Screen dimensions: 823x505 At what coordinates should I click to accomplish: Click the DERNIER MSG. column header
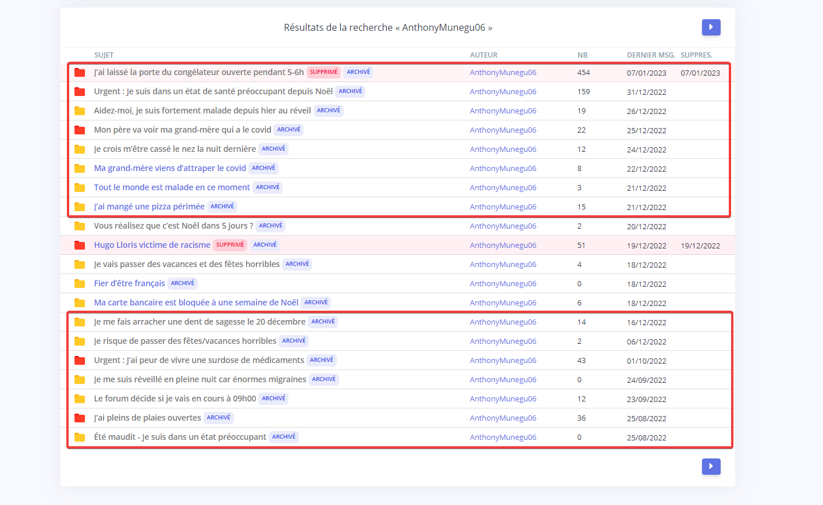(650, 55)
